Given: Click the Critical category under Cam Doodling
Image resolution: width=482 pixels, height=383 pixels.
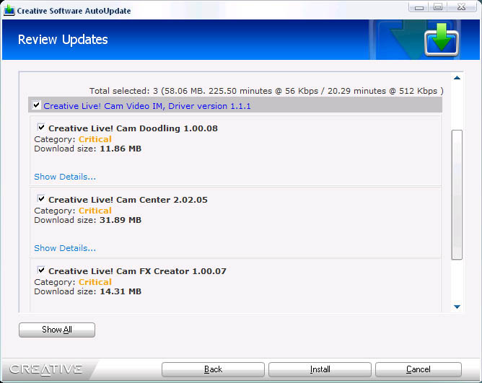Looking at the screenshot, I should 95,139.
